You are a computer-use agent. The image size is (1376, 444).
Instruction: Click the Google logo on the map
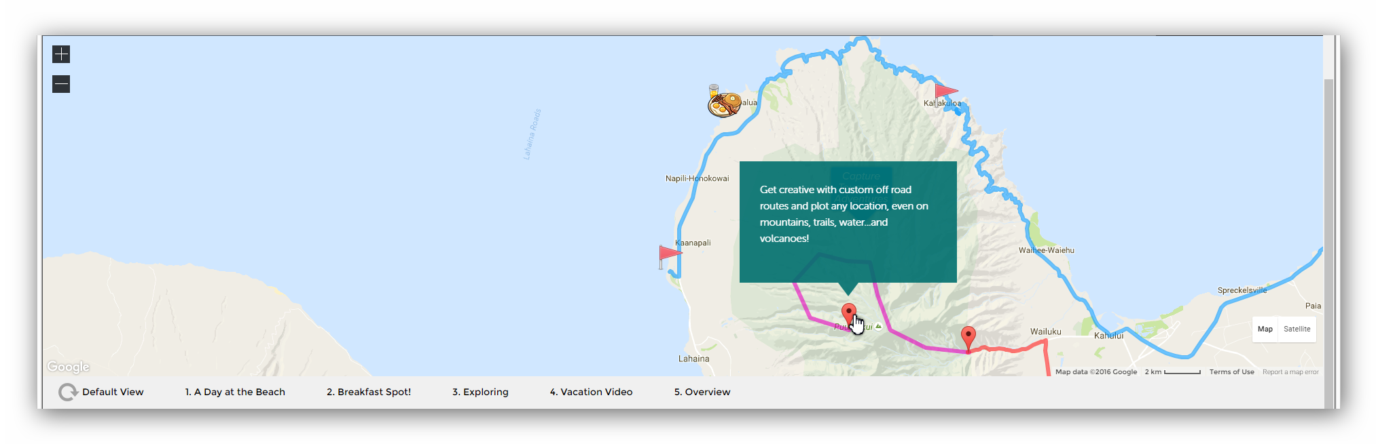click(x=68, y=367)
